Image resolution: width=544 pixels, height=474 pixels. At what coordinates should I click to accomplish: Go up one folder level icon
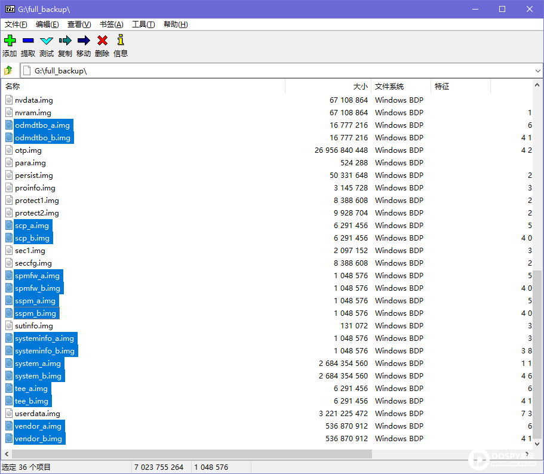click(x=8, y=70)
